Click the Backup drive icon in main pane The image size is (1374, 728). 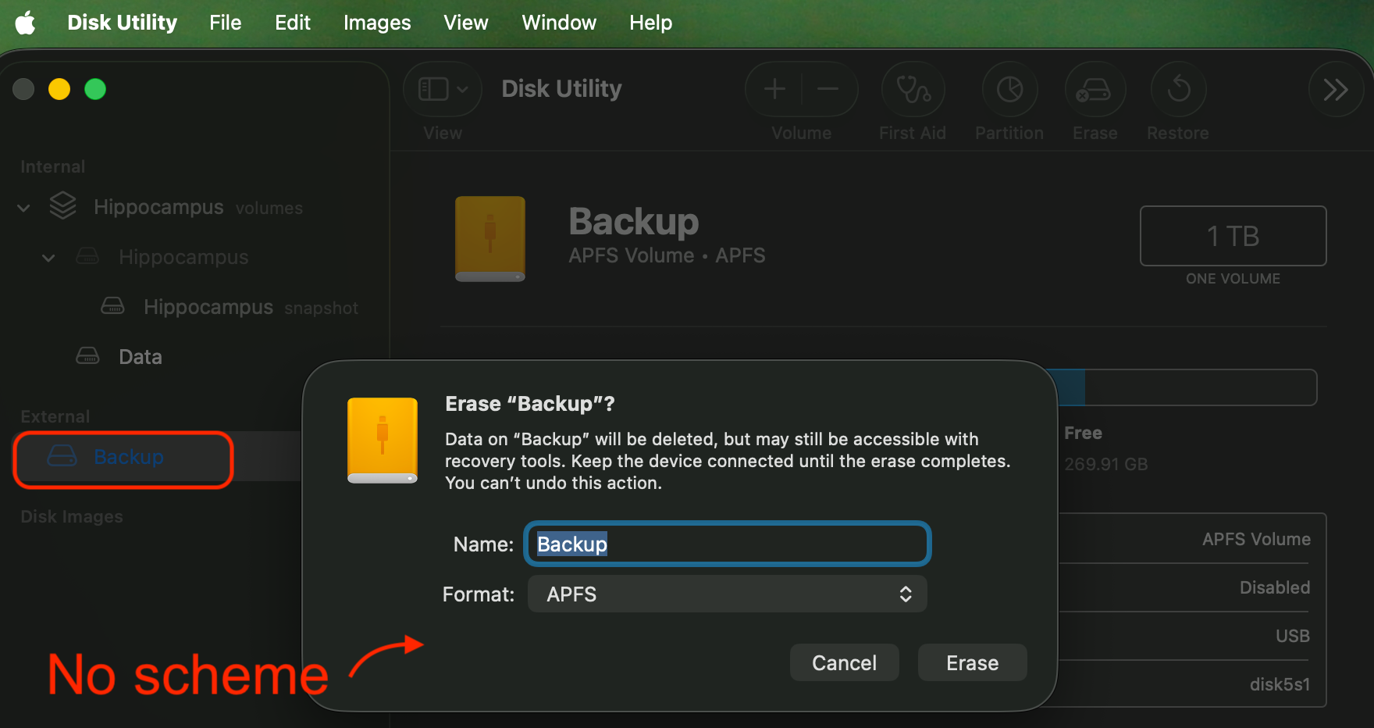490,238
